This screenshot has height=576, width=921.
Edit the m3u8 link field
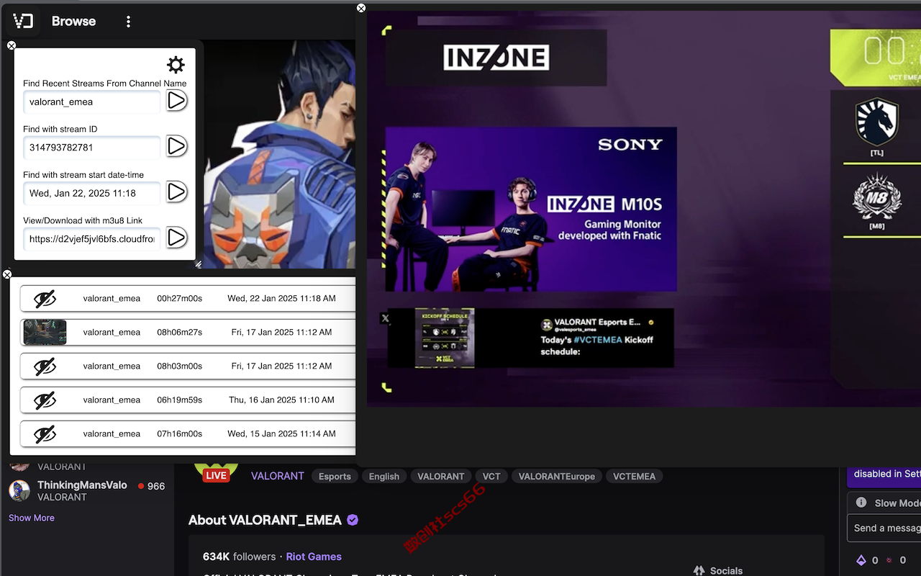[x=91, y=238]
